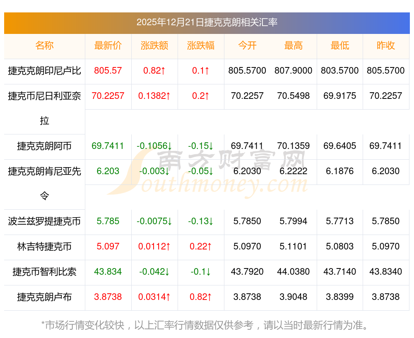Select the 涨跌额 column header
This screenshot has width=414, height=338.
pyautogui.click(x=154, y=46)
